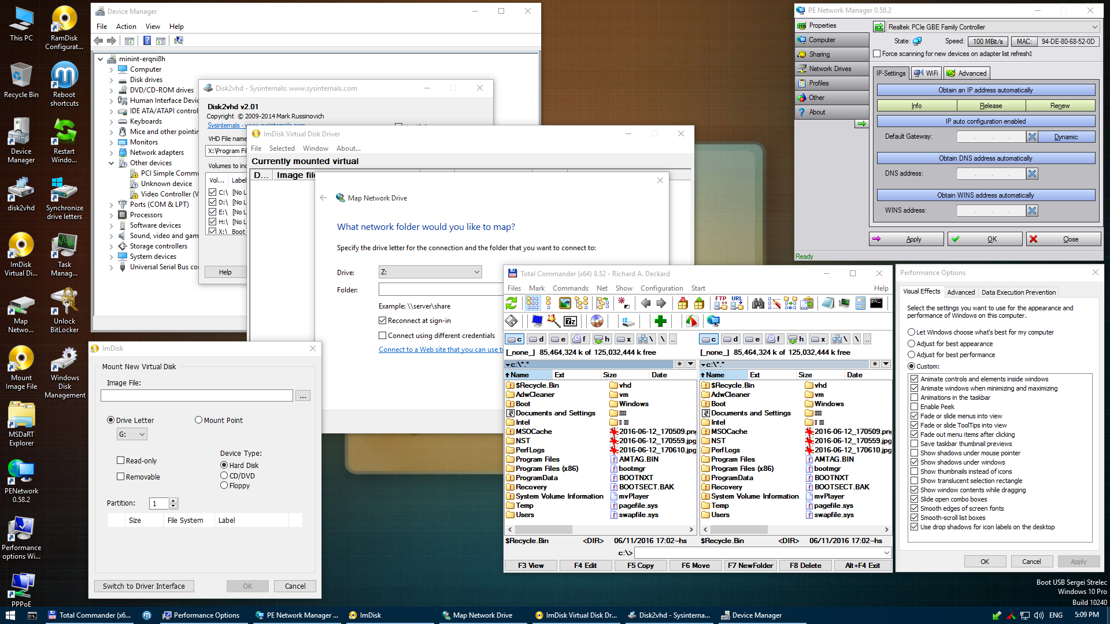1110x624 pixels.
Task: Open Selected menu in ImDisk Virtual Disk Driver
Action: pos(282,148)
